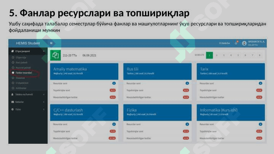Image resolution: width=274 pixels, height=154 pixels.
Task: Click Topshiriqlar soni badge in Tarix card
Action: pos(259,90)
